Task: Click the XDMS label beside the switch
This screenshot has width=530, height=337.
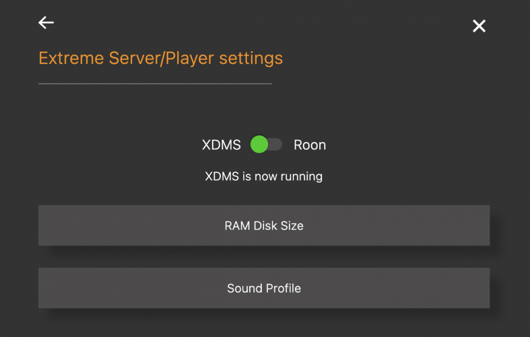Action: [x=221, y=145]
